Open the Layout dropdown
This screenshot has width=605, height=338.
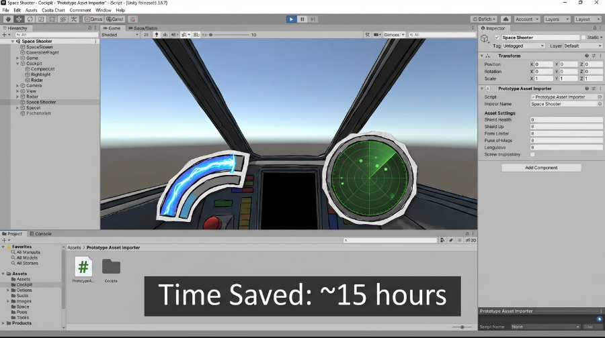[587, 19]
